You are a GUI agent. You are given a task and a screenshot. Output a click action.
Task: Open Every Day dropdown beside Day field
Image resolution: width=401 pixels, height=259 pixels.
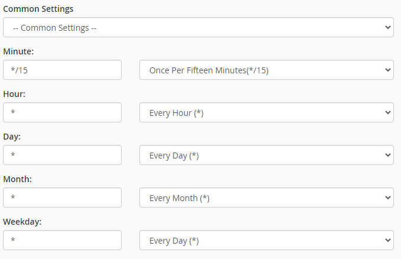pos(266,155)
